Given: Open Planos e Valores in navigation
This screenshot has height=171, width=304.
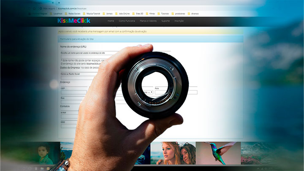Looking at the screenshot, I should pos(148,21).
